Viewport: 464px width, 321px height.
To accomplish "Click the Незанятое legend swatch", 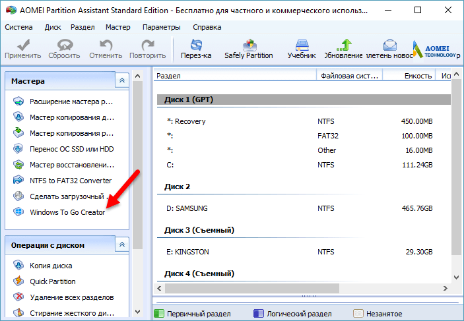I will pyautogui.click(x=358, y=314).
